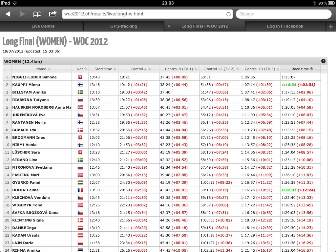Sort by Control 8 (TV 1) column
Viewport: 336px width, 252px height.
pyautogui.click(x=179, y=69)
